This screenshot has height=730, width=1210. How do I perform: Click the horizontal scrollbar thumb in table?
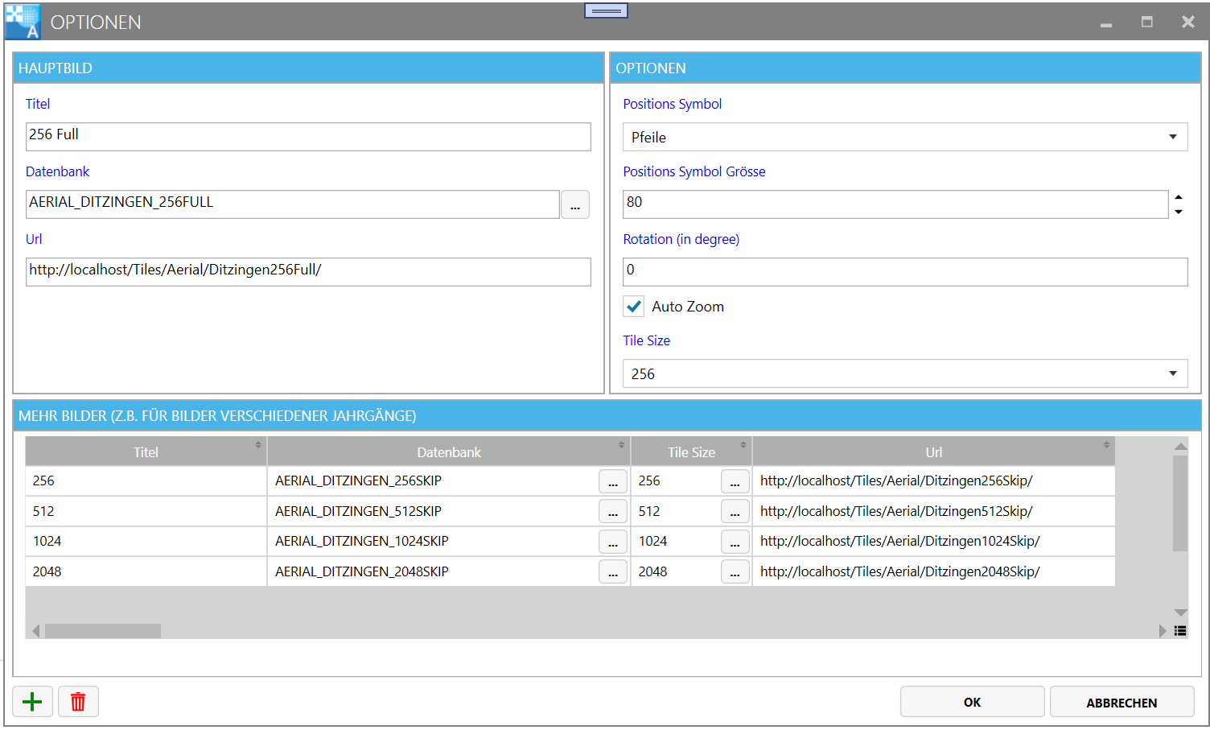point(102,631)
